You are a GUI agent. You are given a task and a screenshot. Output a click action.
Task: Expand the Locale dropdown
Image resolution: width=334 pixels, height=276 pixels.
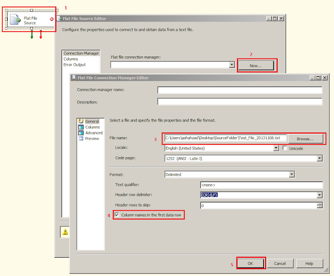pyautogui.click(x=276, y=148)
